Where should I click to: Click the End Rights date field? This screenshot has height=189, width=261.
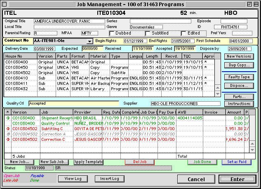[x=183, y=41]
